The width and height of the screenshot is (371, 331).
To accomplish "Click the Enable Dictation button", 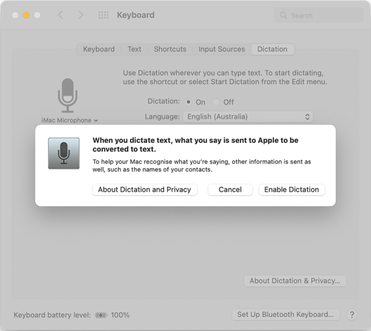I will [291, 190].
